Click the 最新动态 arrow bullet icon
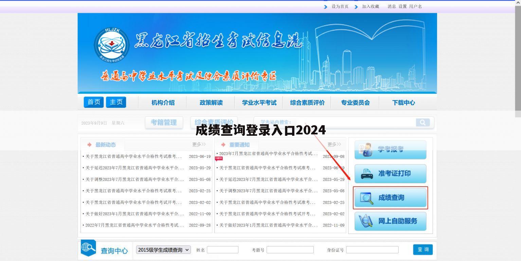The height and width of the screenshot is (261, 521). tap(90, 145)
